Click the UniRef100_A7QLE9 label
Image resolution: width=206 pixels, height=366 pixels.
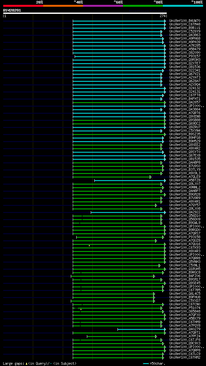pyautogui.click(x=185, y=177)
